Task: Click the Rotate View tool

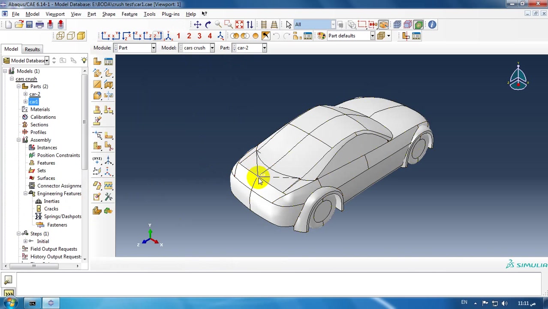Action: tap(208, 24)
